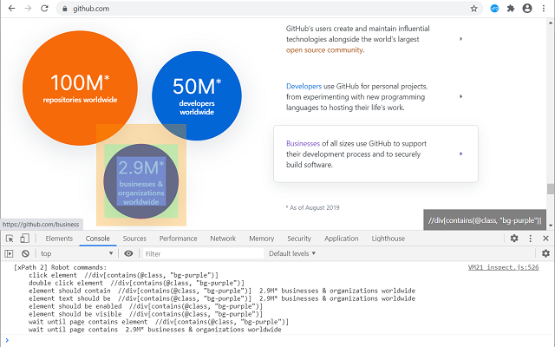Go forward with the browser forward arrow
Image resolution: width=555 pixels, height=347 pixels.
click(28, 9)
